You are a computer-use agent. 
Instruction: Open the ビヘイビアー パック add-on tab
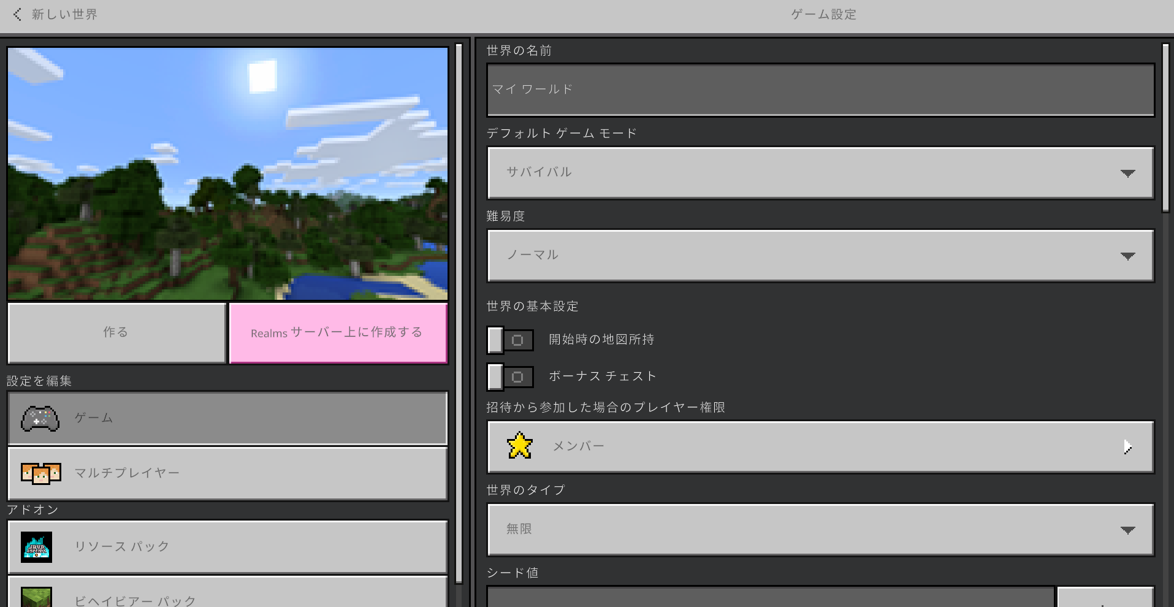pyautogui.click(x=227, y=592)
